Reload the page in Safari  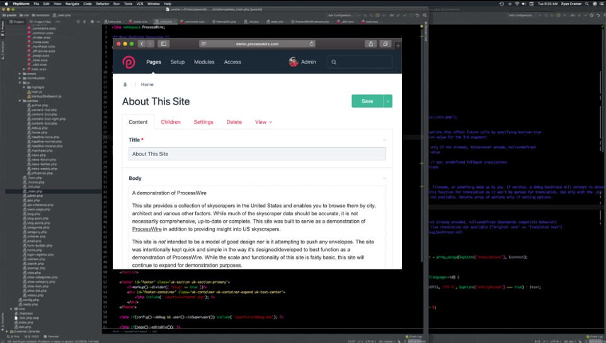pos(311,44)
